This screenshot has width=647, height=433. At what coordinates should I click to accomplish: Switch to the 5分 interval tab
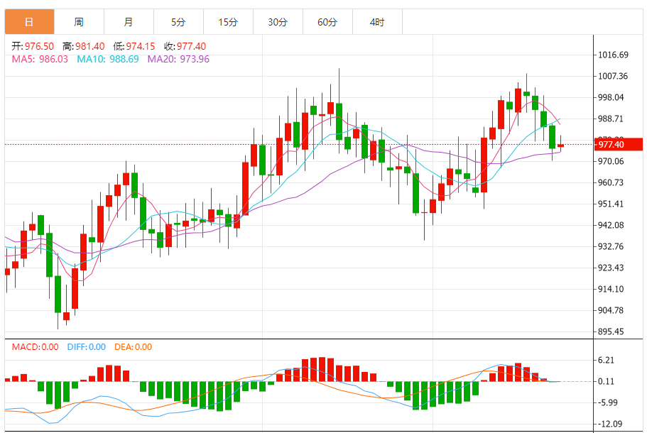pyautogui.click(x=178, y=22)
